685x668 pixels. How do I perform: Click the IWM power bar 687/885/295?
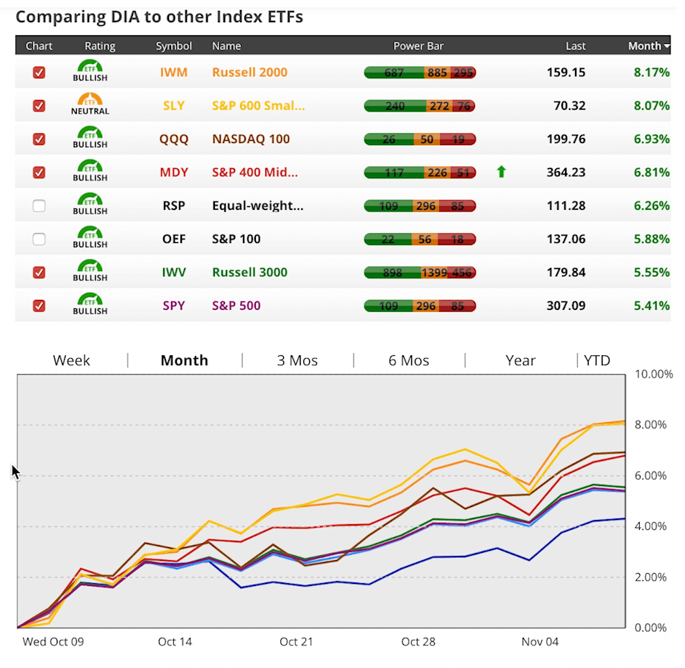420,73
